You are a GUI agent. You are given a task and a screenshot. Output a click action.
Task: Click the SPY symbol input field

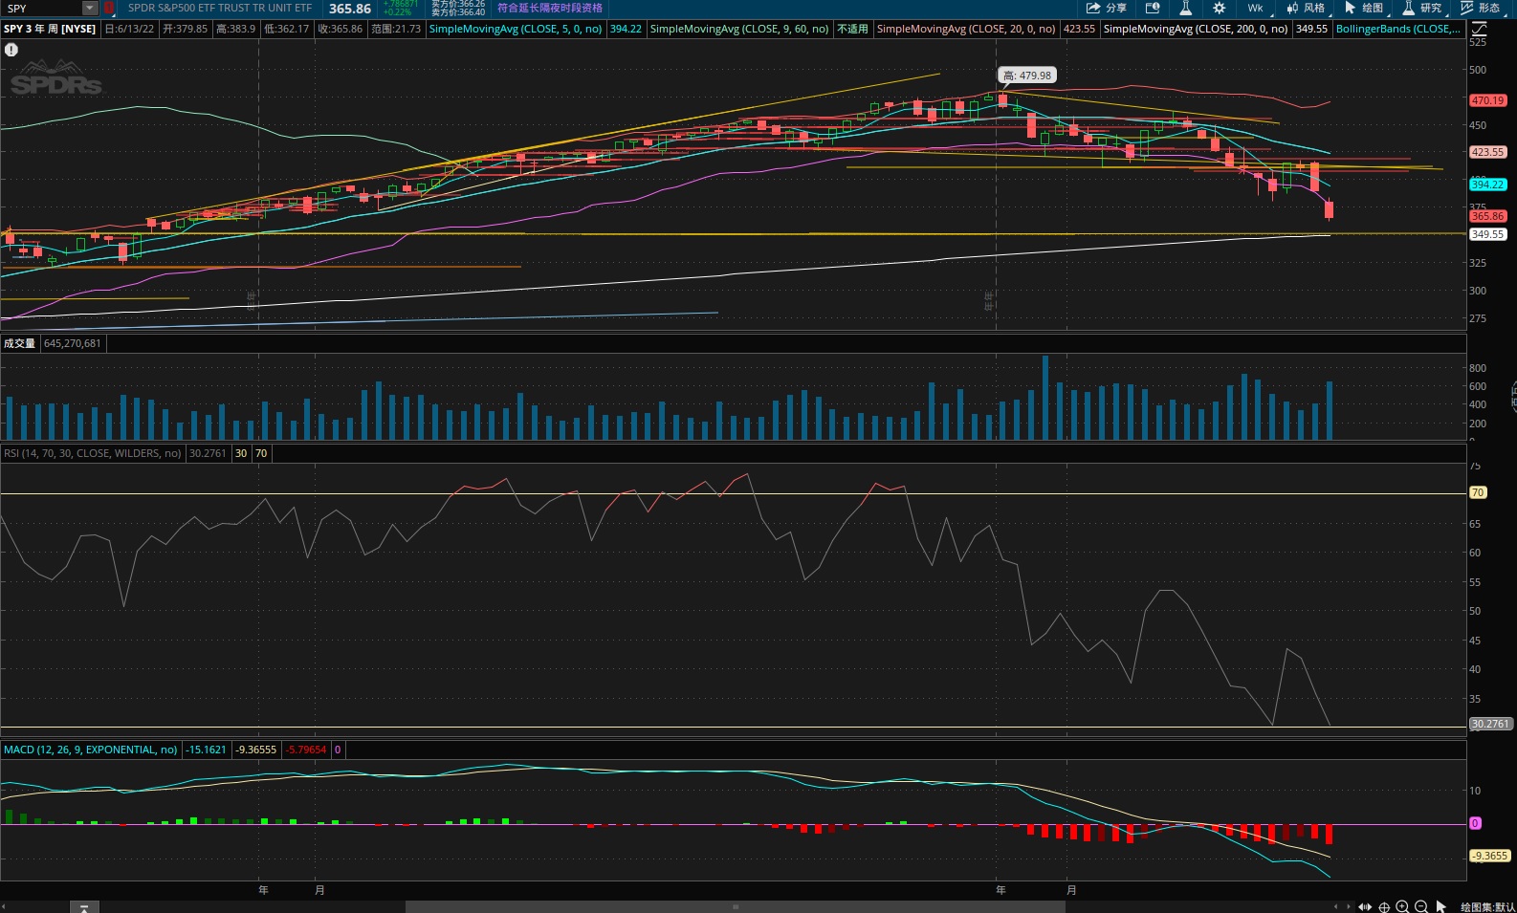(42, 8)
